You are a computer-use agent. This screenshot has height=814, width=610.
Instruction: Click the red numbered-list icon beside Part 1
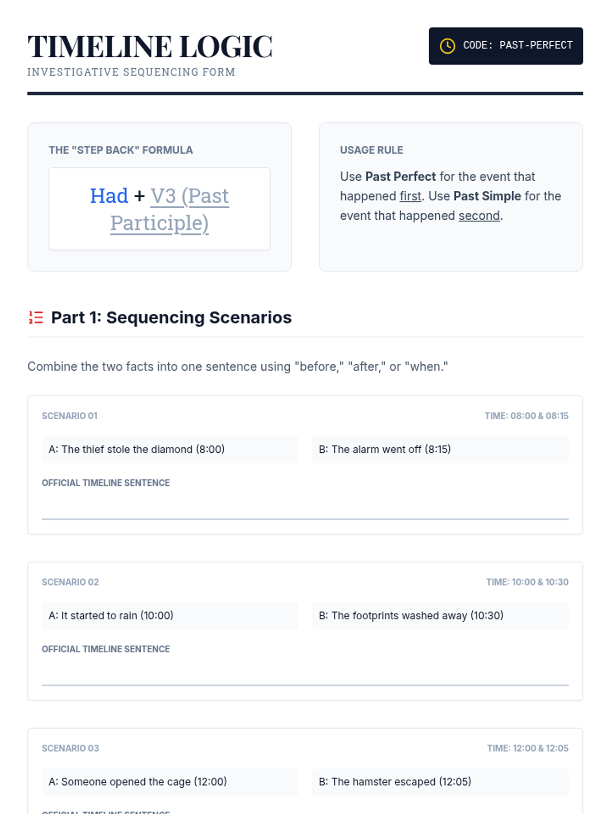click(x=36, y=317)
